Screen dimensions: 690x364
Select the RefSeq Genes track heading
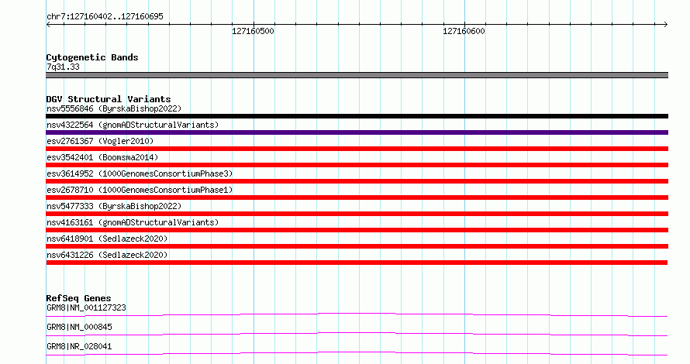click(x=78, y=298)
